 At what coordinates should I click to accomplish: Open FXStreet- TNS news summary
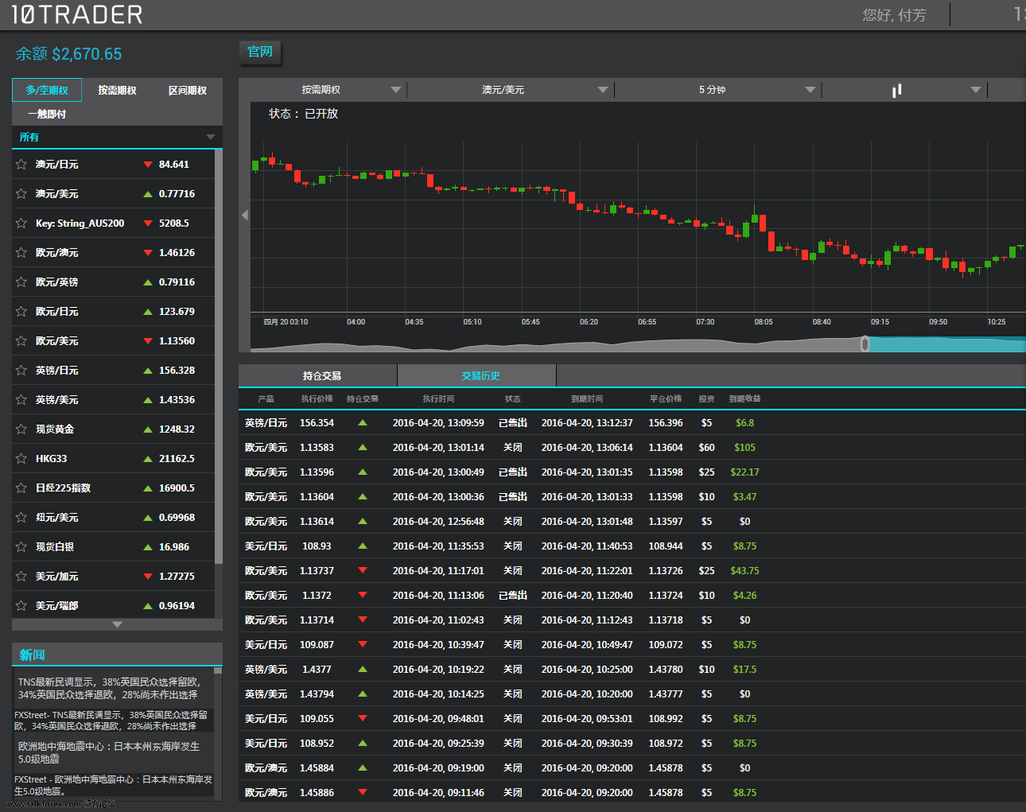point(111,721)
